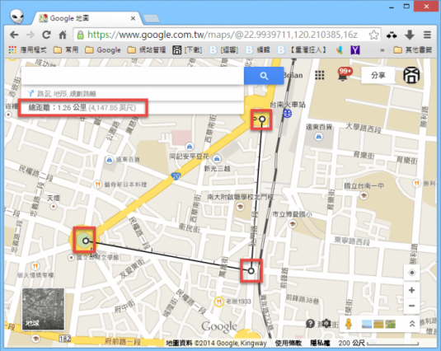Bookmark the page with the star icon

[x=373, y=35]
